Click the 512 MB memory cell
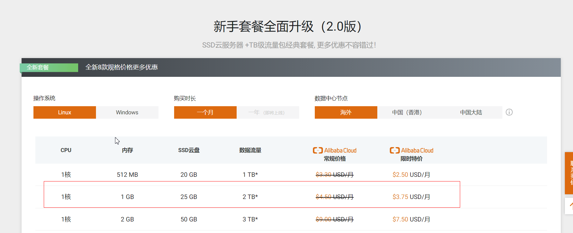Viewport: 573px width, 233px height. click(x=128, y=175)
